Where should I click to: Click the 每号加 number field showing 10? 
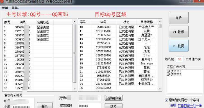180,59
